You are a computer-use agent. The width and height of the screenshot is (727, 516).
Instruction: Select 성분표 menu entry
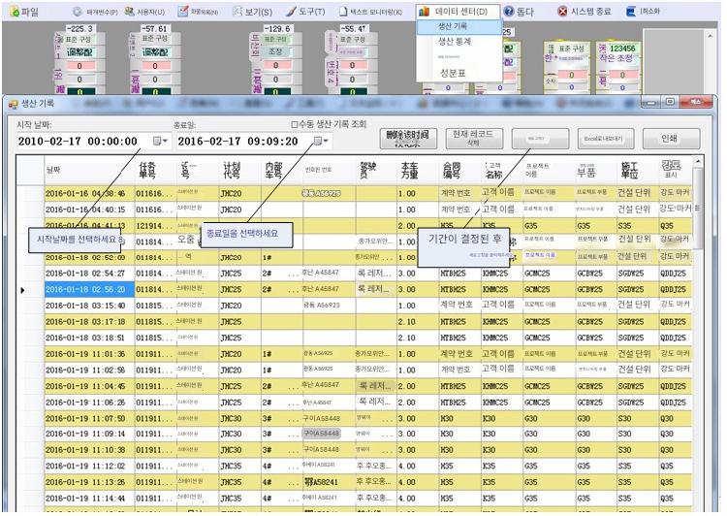[x=453, y=73]
